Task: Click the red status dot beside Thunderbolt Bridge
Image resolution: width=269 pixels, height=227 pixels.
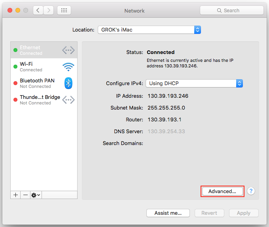Action: (x=15, y=100)
